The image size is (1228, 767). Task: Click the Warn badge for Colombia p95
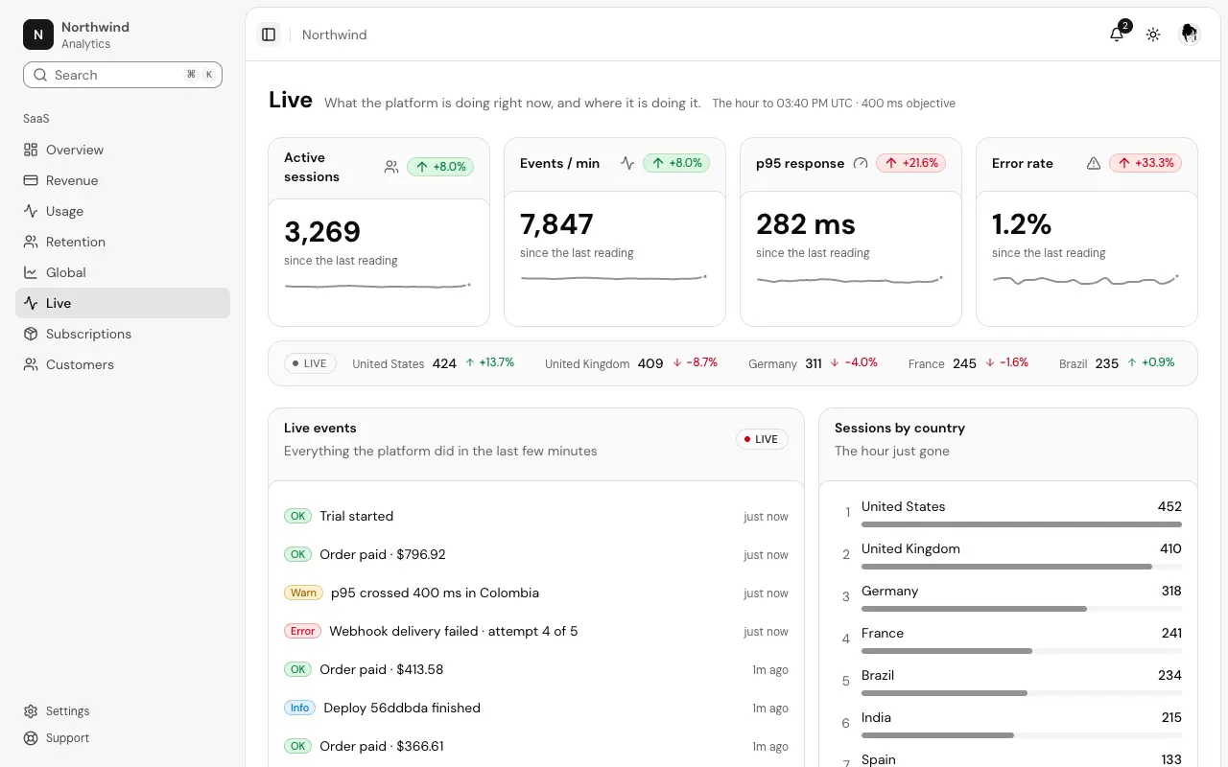(303, 593)
